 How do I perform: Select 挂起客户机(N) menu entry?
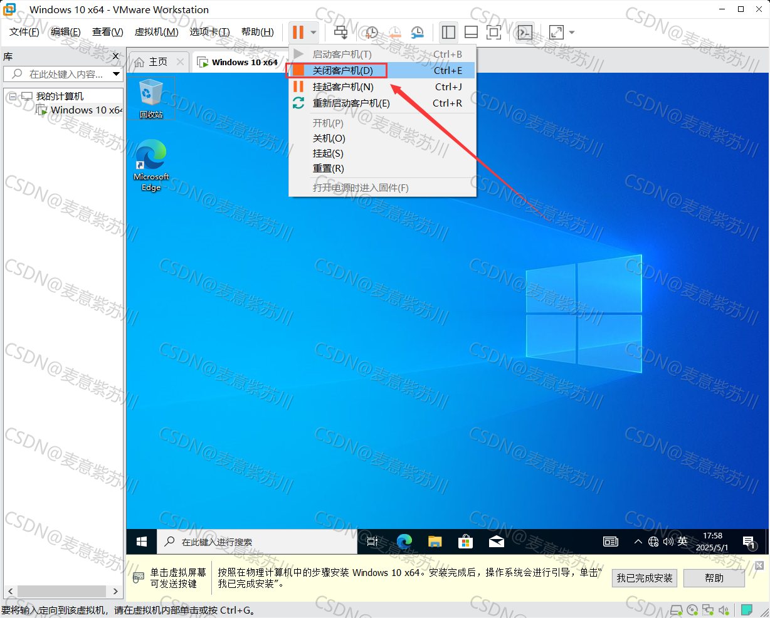(381, 86)
